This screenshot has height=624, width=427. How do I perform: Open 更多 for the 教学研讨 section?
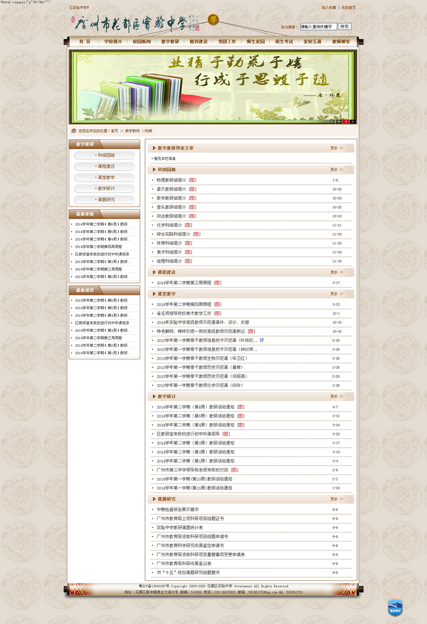[337, 397]
